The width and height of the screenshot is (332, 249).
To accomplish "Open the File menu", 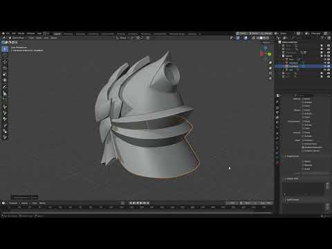I will 8,34.
